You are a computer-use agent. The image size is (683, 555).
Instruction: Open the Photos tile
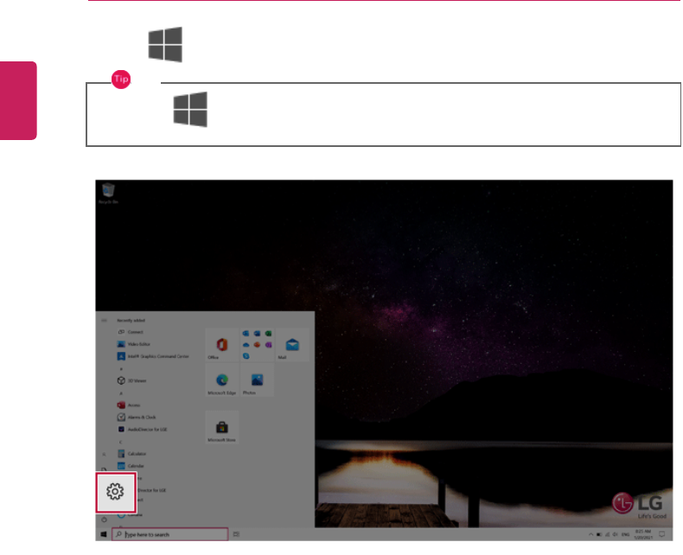(x=257, y=380)
